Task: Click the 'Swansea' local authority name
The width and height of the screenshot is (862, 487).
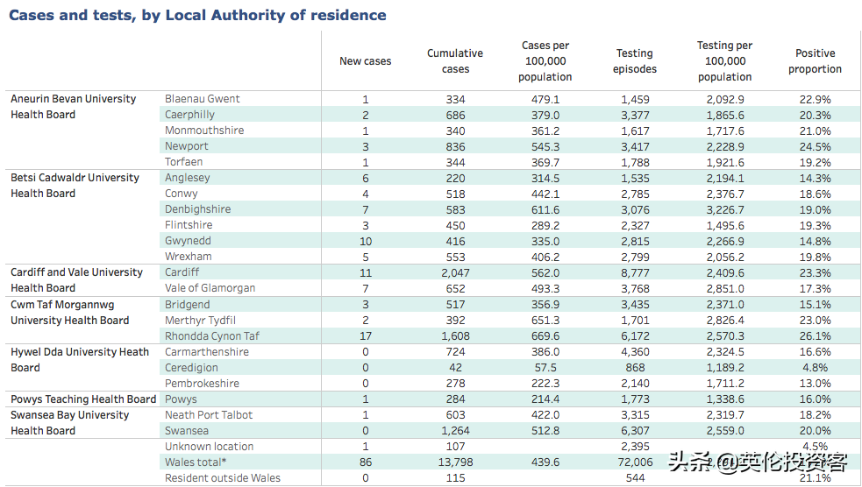Action: [x=187, y=431]
